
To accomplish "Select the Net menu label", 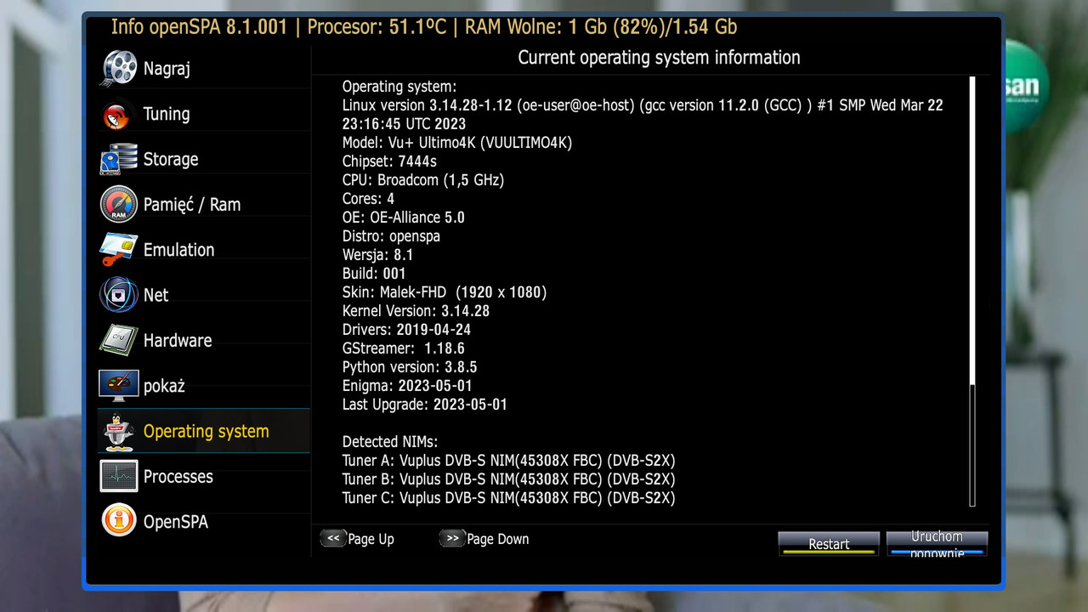I will click(156, 295).
